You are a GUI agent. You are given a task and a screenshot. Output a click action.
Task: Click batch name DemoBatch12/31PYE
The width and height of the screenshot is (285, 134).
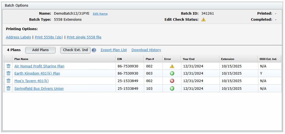[x=72, y=13]
